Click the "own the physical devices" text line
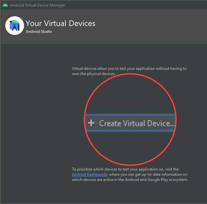Screen dimensions: 207x204 click(94, 74)
